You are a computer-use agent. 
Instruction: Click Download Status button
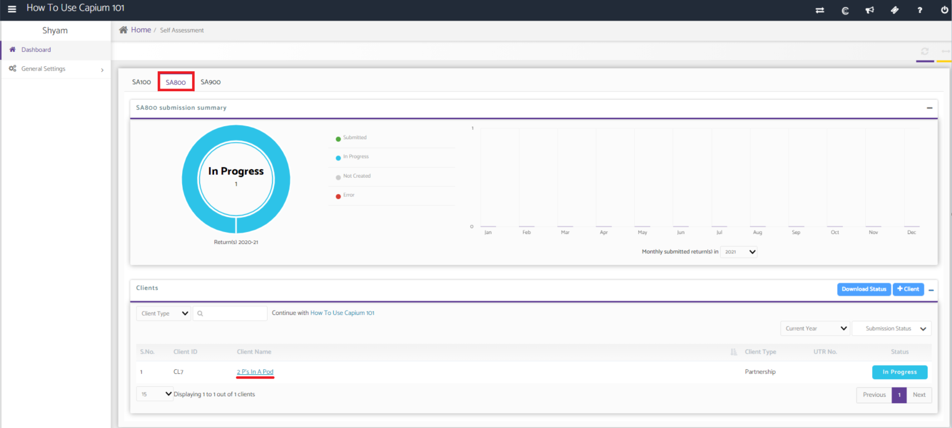tap(864, 289)
